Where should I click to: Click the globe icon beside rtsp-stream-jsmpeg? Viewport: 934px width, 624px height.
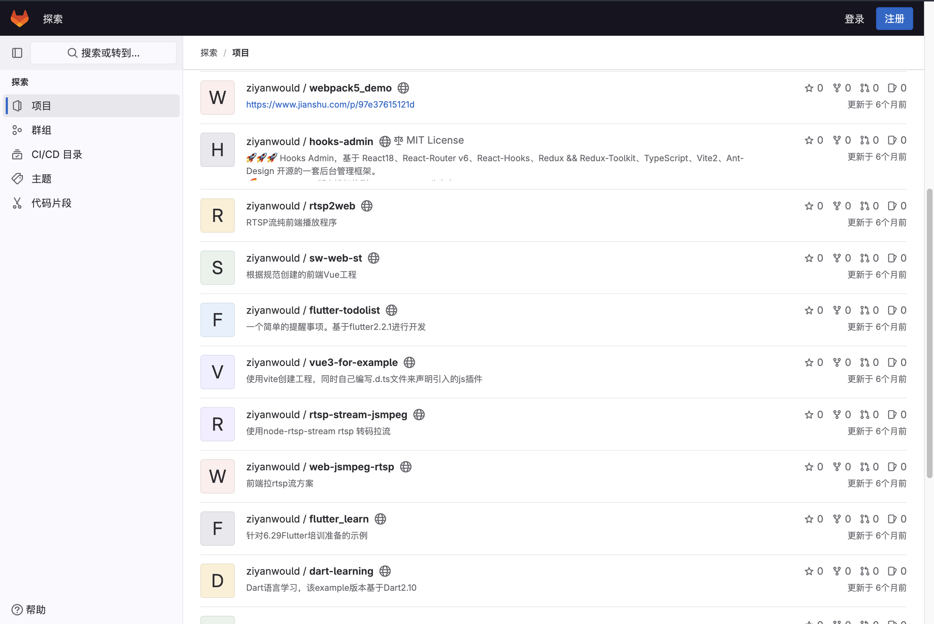tap(419, 414)
